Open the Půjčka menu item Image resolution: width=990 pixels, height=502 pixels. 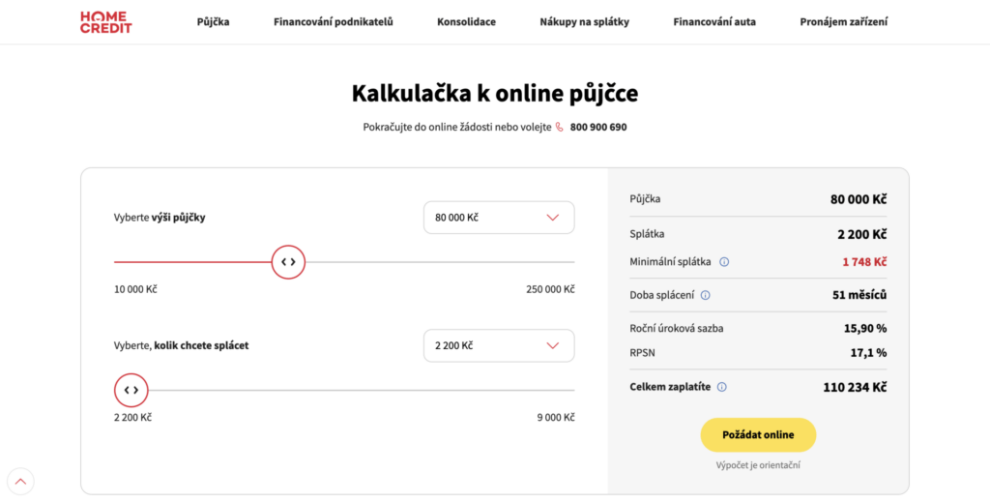(x=214, y=22)
